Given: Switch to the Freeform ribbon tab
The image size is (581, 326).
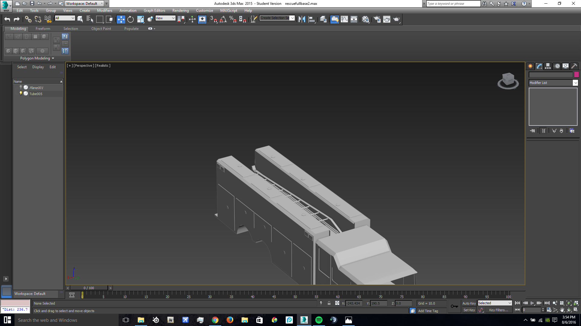Looking at the screenshot, I should point(43,29).
